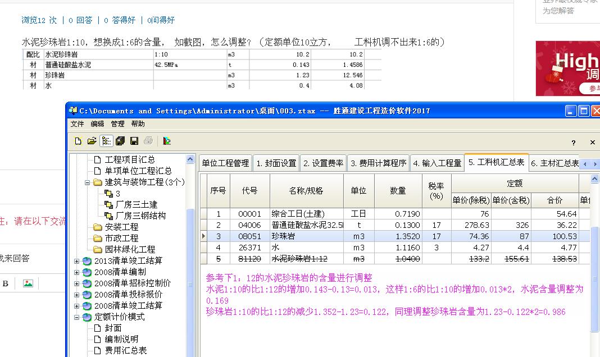600x357 pixels.
Task: Click the app icon in title bar
Action: (x=73, y=111)
